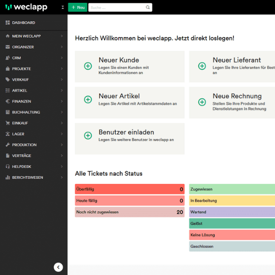
Task: Click the Artikel list icon
Action: coord(8,91)
